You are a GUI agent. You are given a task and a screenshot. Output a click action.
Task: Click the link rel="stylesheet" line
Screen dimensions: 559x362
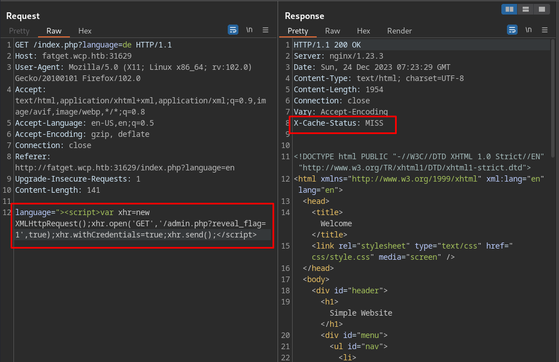tap(412, 251)
